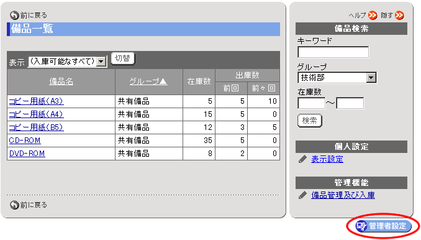421x240 pixels.
Task: Open the 備品管理及び入庫 management link
Action: (343, 195)
